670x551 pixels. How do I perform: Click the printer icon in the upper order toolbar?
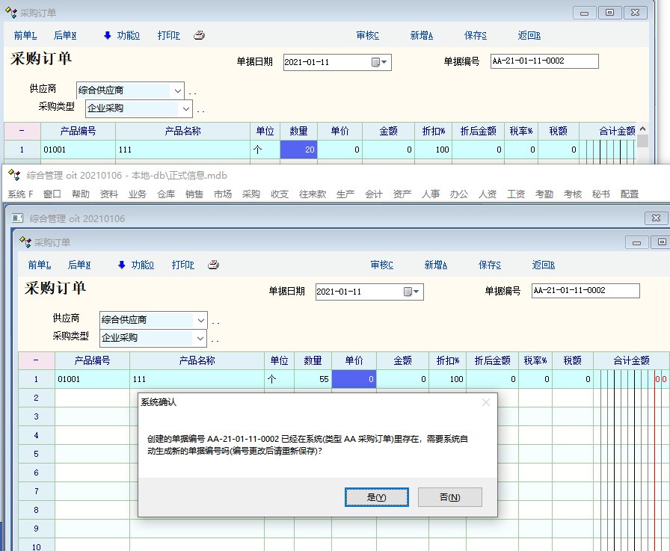tap(199, 35)
